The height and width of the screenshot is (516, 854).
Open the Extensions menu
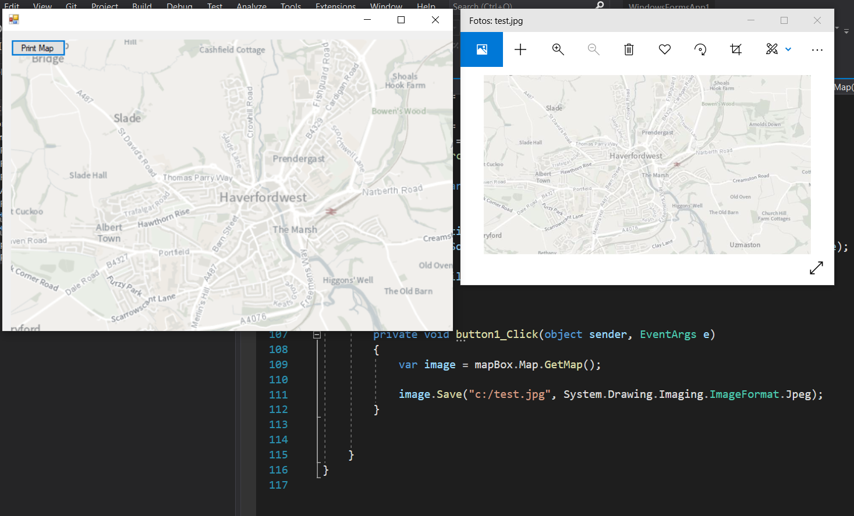click(x=335, y=6)
